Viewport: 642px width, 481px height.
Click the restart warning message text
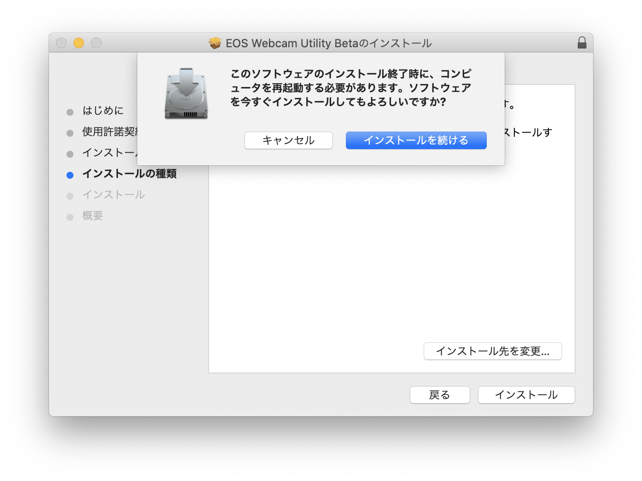351,88
